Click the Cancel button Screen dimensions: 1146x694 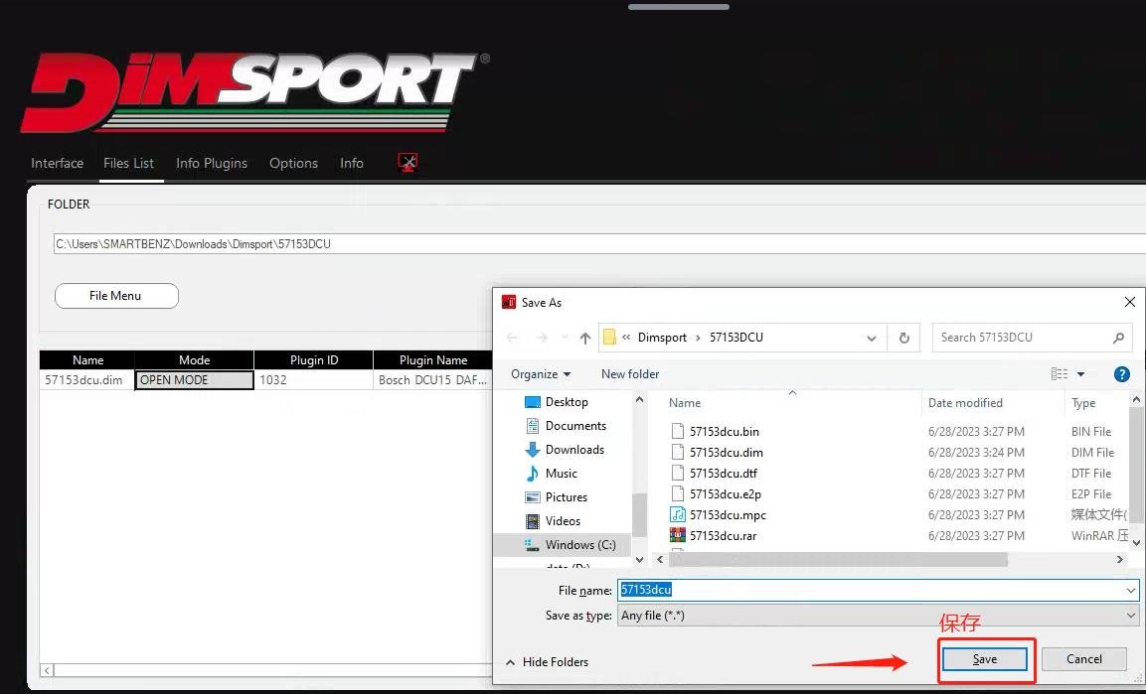pyautogui.click(x=1083, y=659)
